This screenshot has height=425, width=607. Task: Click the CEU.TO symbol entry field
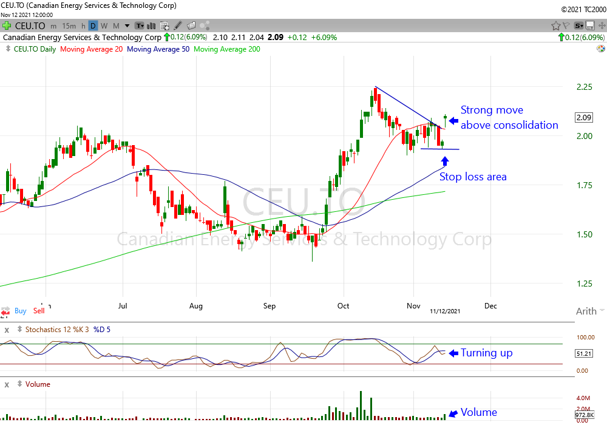[x=30, y=26]
